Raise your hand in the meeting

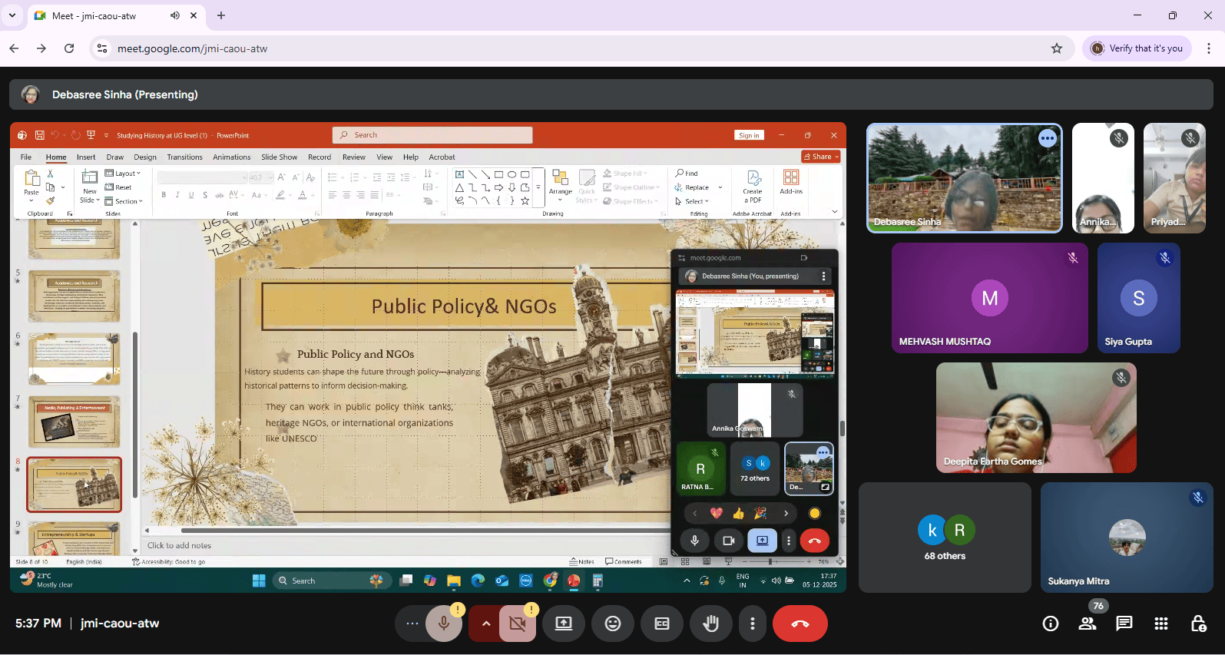[711, 624]
